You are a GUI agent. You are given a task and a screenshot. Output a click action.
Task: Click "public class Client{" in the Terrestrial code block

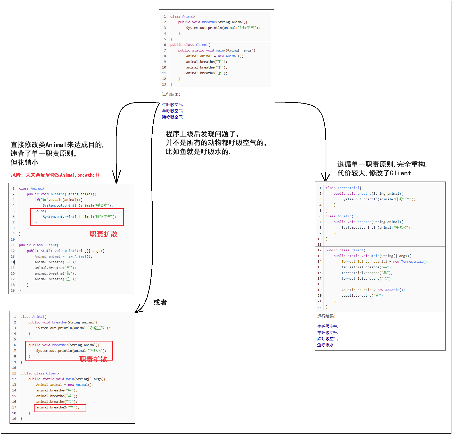tap(345, 250)
